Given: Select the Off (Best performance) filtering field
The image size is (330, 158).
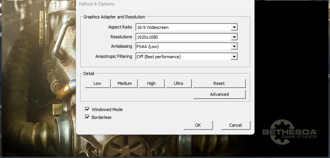Looking at the screenshot, I should click(x=187, y=57).
